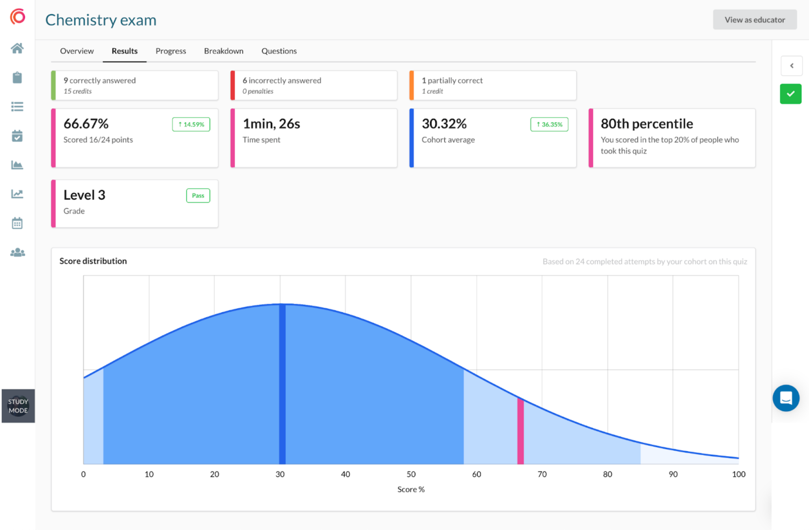Open the calendar grid icon in sidebar

click(17, 223)
